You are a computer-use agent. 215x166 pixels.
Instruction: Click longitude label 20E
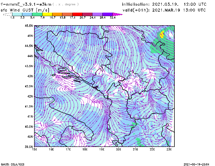point(119,149)
